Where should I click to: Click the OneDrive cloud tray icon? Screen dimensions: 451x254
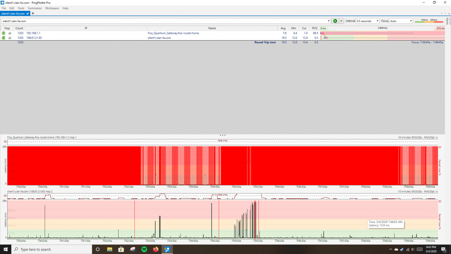point(396,249)
